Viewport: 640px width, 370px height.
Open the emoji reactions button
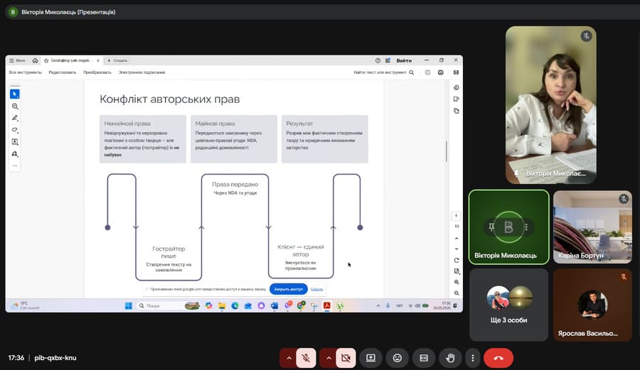click(397, 358)
